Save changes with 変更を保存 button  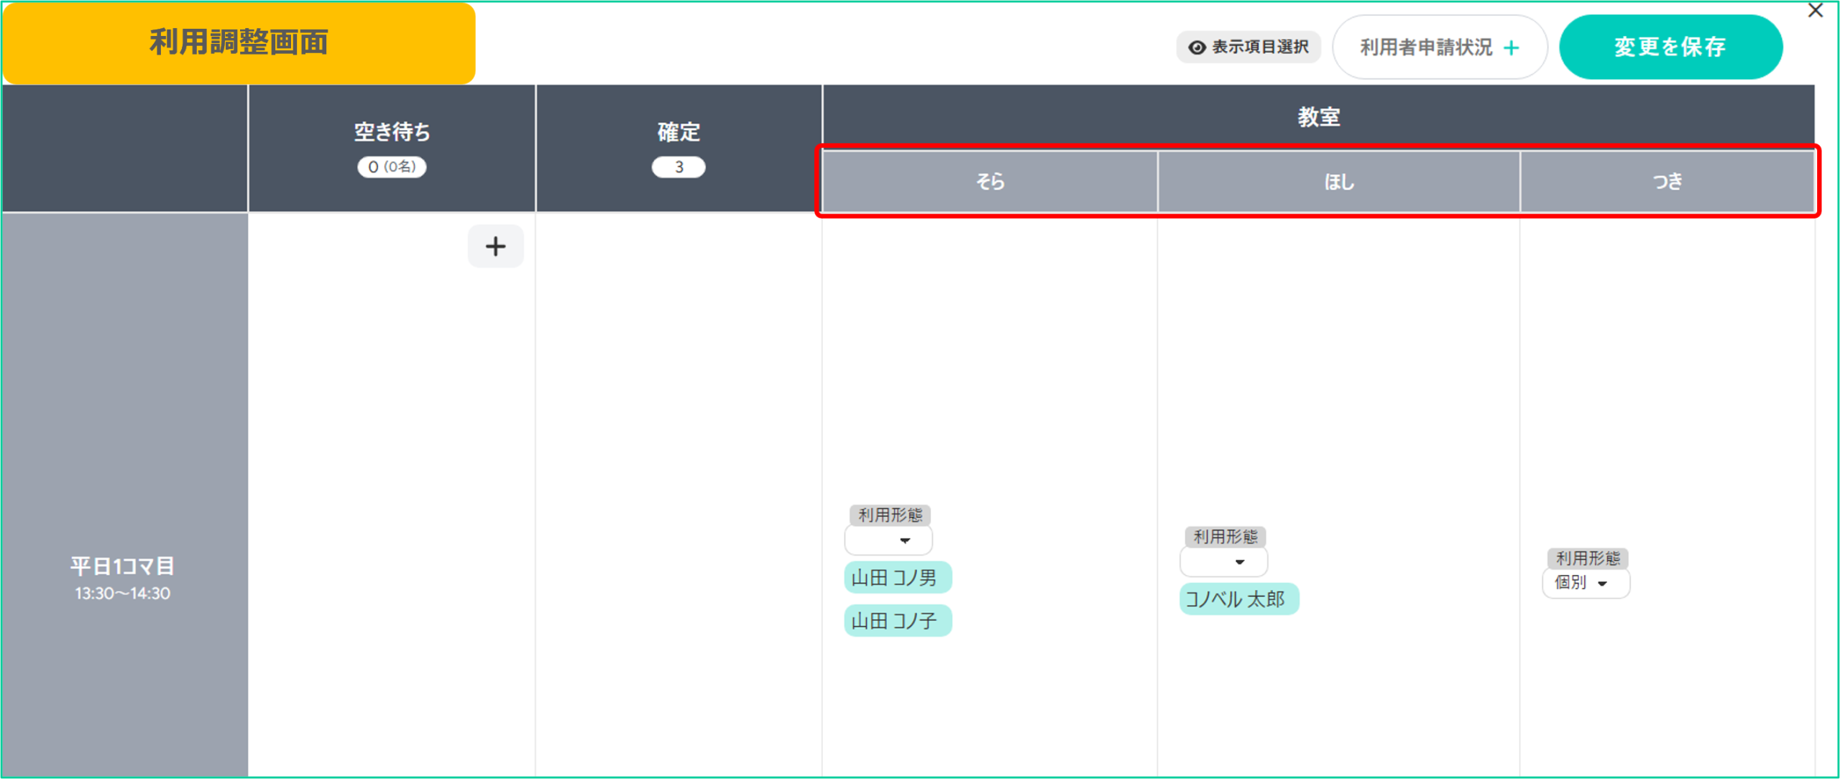click(x=1670, y=47)
